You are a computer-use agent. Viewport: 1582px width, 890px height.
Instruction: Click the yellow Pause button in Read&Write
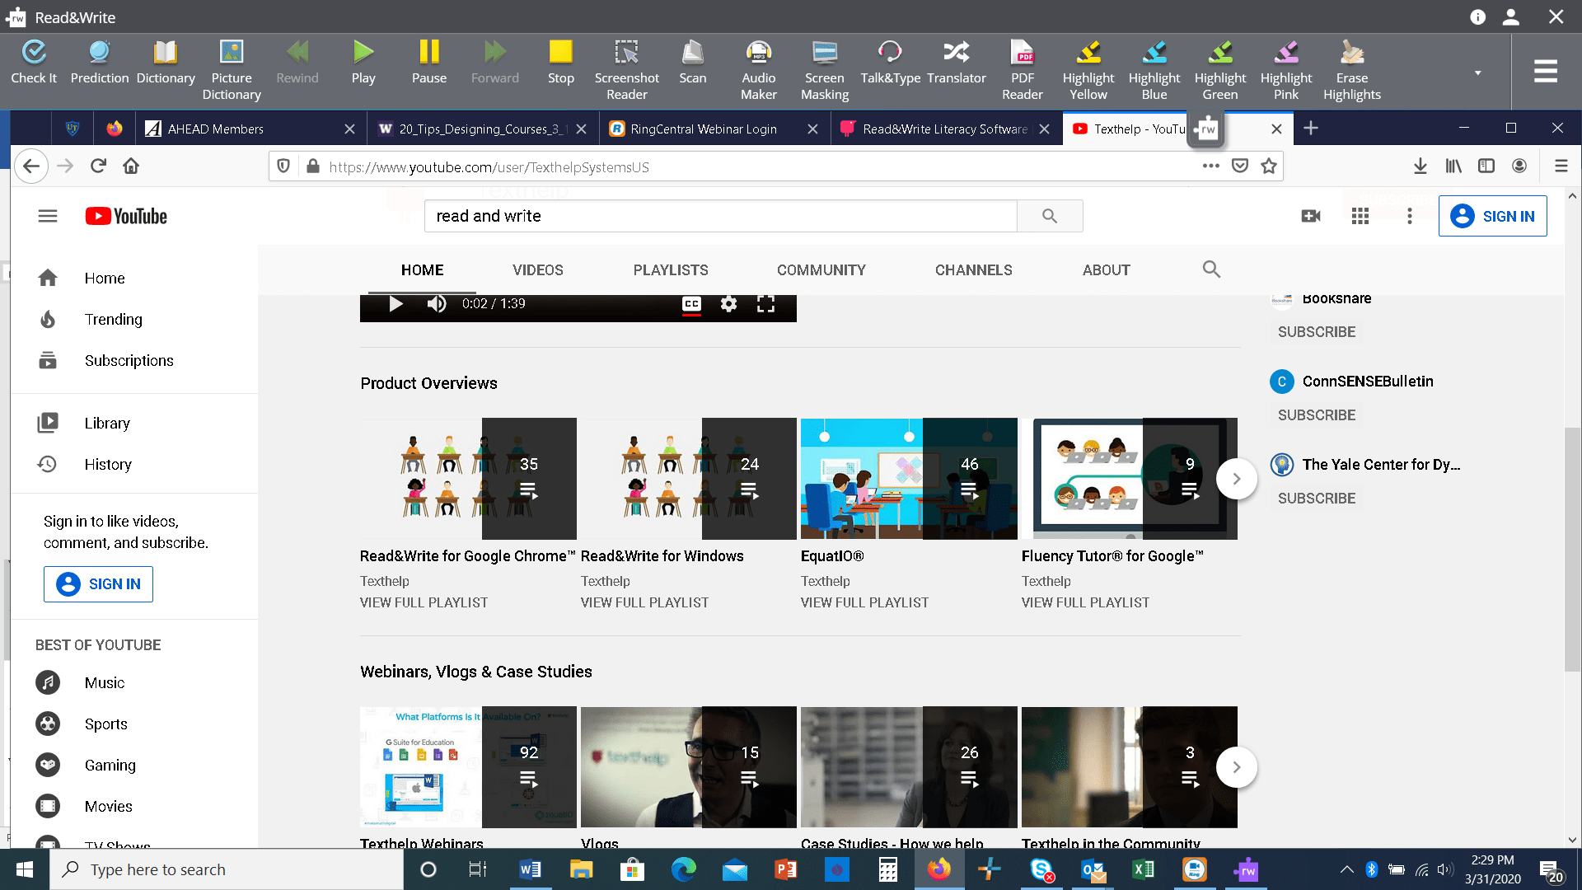point(429,63)
